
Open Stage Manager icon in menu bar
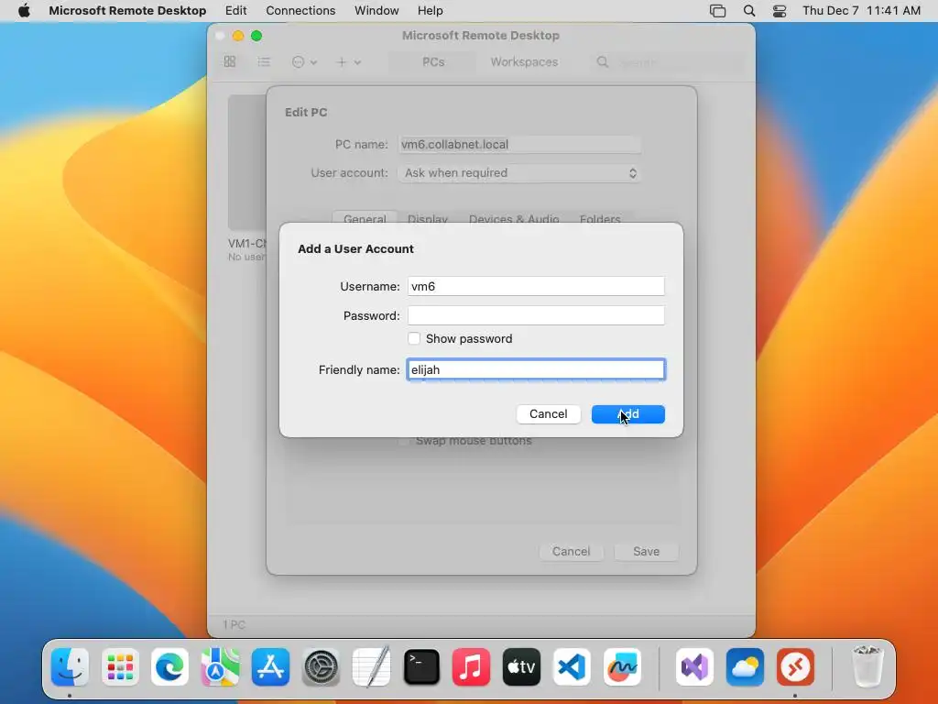[x=717, y=11]
